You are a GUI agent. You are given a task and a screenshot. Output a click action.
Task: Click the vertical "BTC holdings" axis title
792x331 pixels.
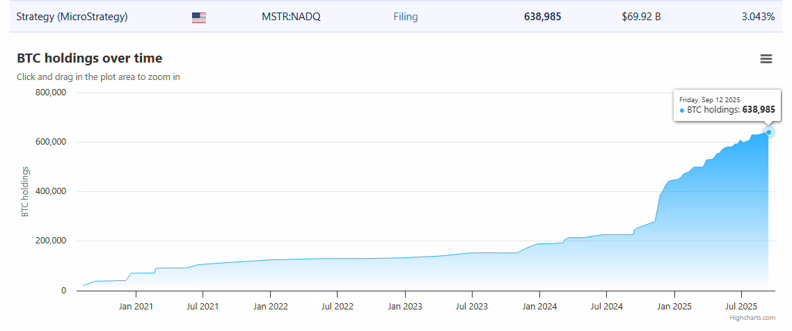(25, 191)
